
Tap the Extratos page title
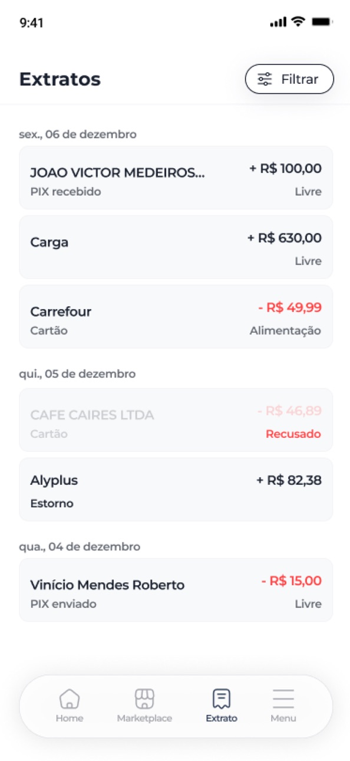pos(60,79)
